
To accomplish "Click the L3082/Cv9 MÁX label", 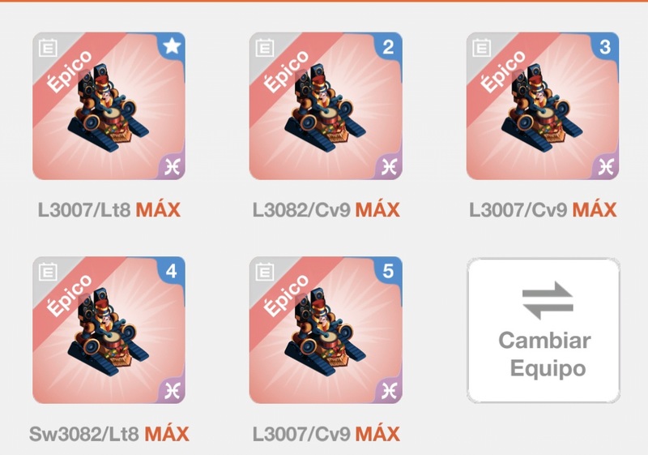I will [x=326, y=210].
